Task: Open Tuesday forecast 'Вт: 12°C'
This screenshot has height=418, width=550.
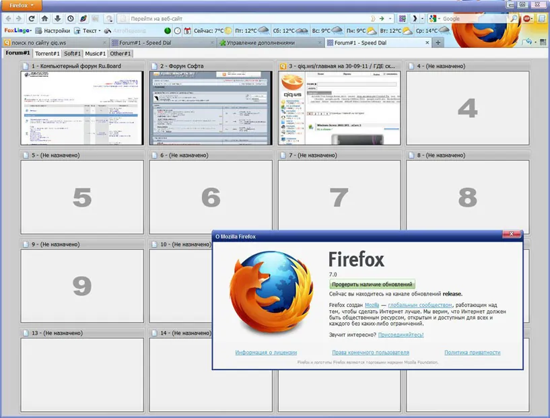Action: point(397,31)
